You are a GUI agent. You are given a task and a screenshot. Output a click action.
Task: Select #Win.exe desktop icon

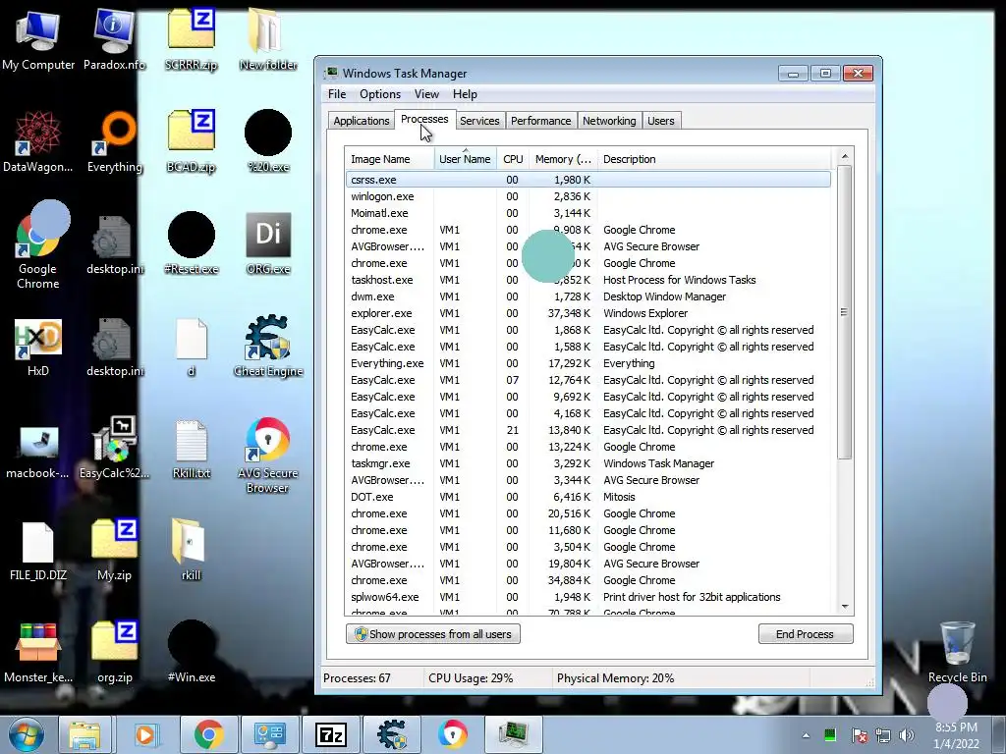192,653
